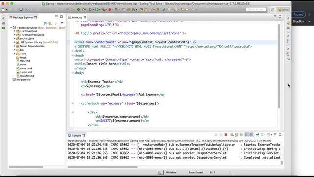Click the green Run button in toolbar
The image size is (314, 177).
(97, 10)
